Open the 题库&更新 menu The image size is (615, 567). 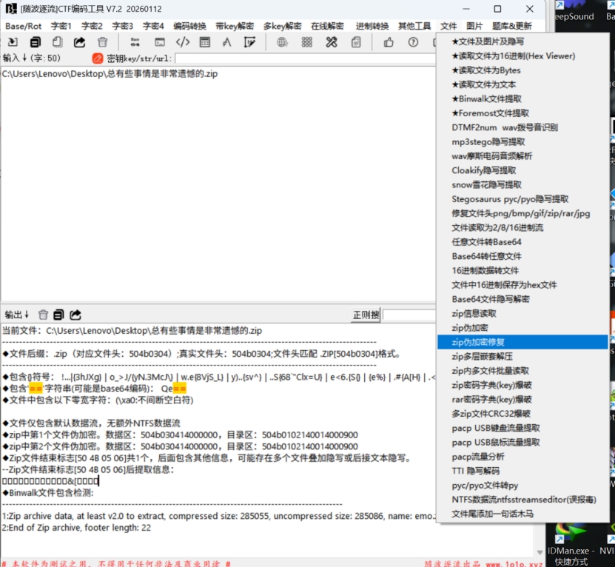(512, 26)
